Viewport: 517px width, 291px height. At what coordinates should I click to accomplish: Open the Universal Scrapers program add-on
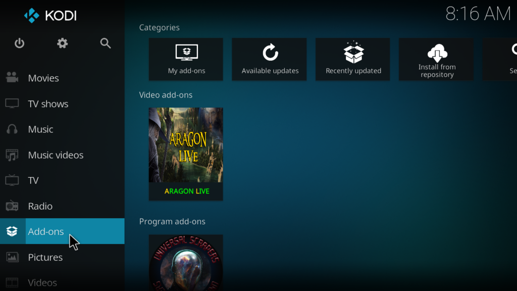coord(186,263)
